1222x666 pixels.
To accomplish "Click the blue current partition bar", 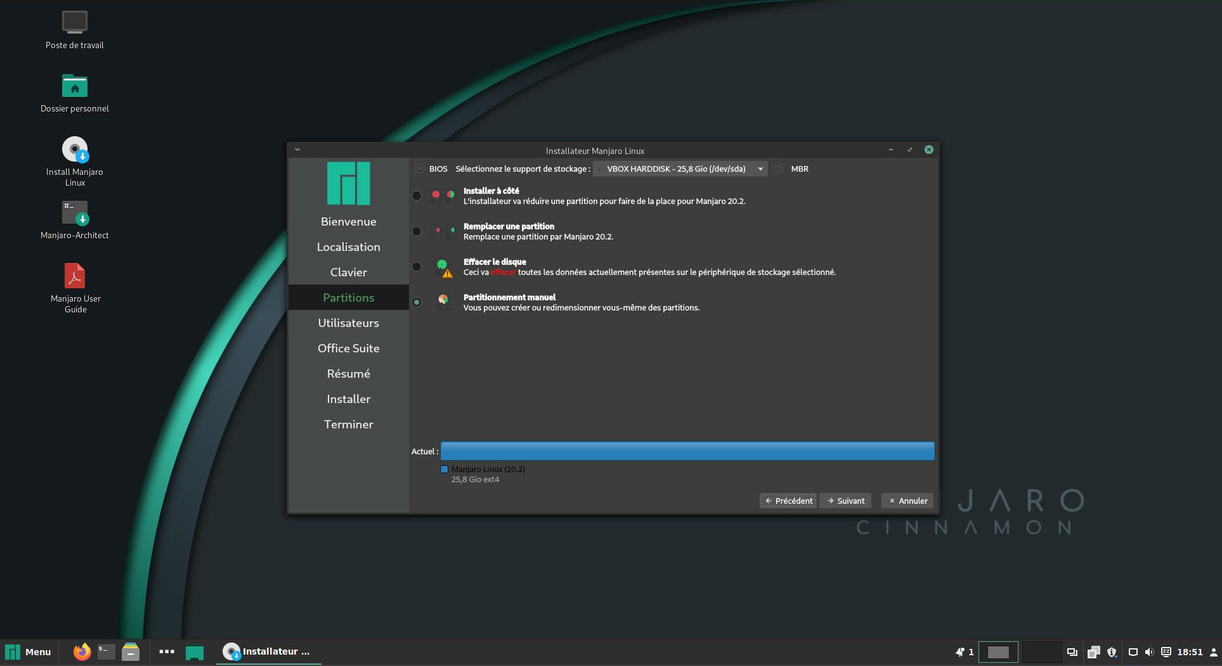I will click(x=687, y=451).
